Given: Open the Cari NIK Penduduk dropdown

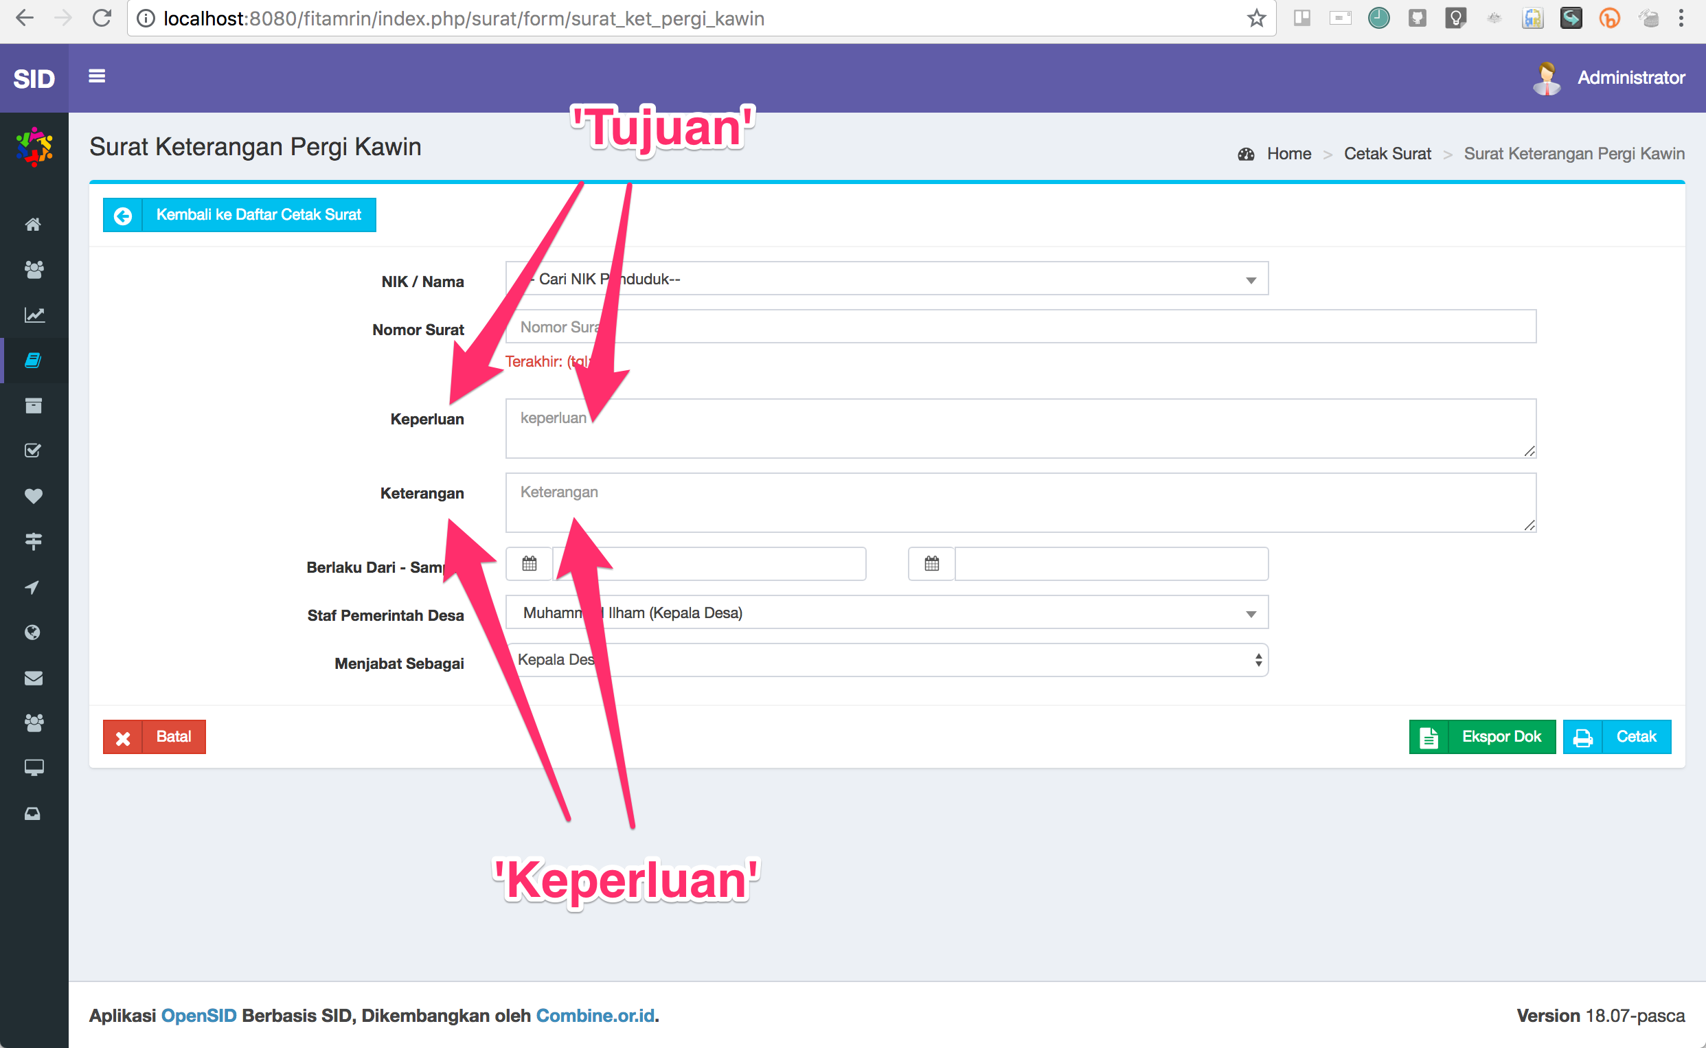Looking at the screenshot, I should 1251,279.
